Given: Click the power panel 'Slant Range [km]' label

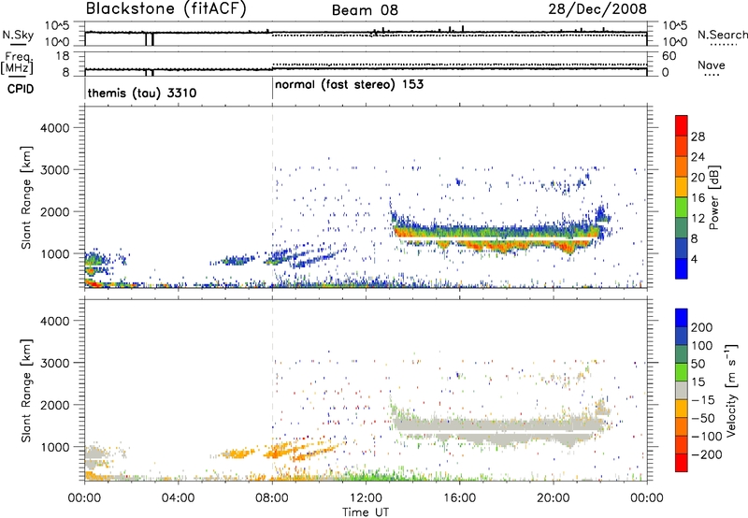Looking at the screenshot, I should [26, 197].
